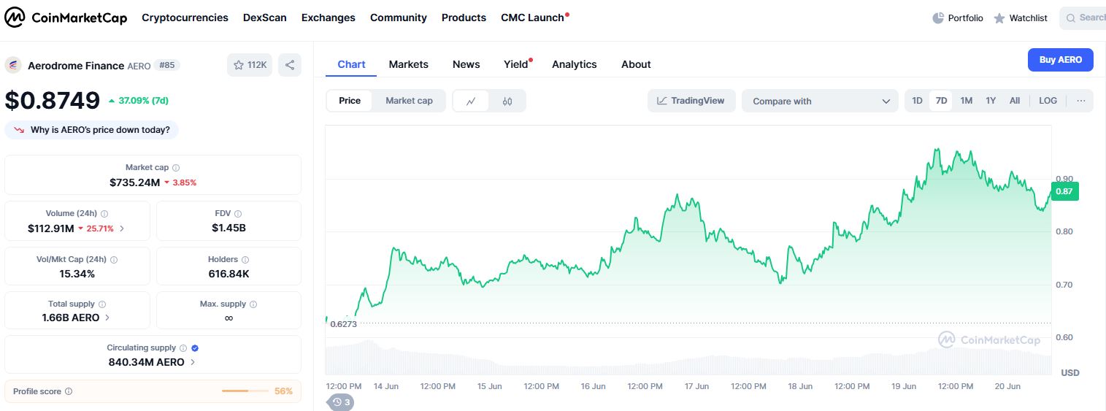Toggle chart to Market cap view
The height and width of the screenshot is (411, 1106).
coord(409,101)
